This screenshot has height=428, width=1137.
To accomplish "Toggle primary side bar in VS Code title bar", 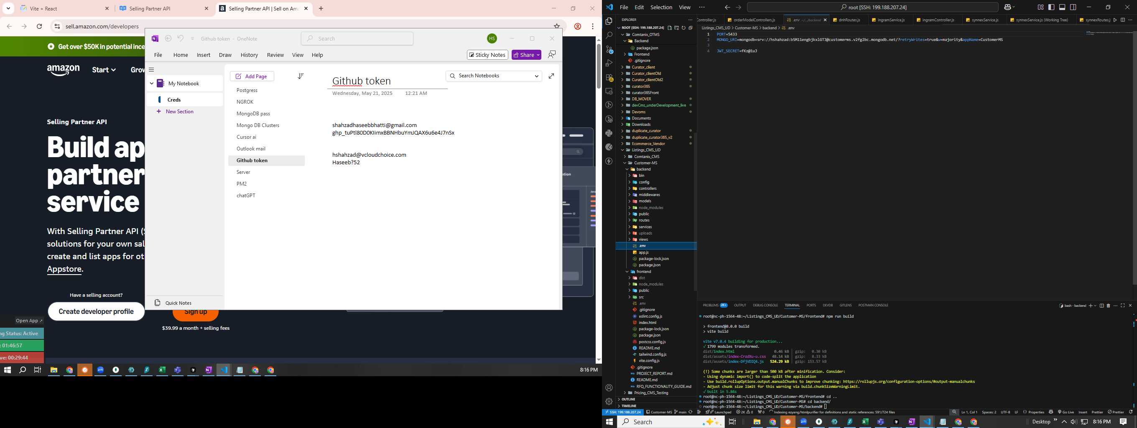I will click(x=1051, y=7).
